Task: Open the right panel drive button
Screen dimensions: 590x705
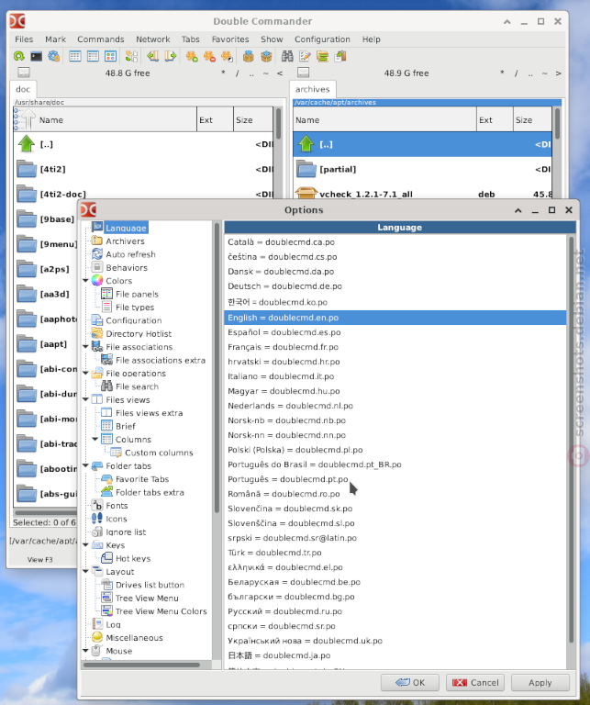Action: (304, 73)
